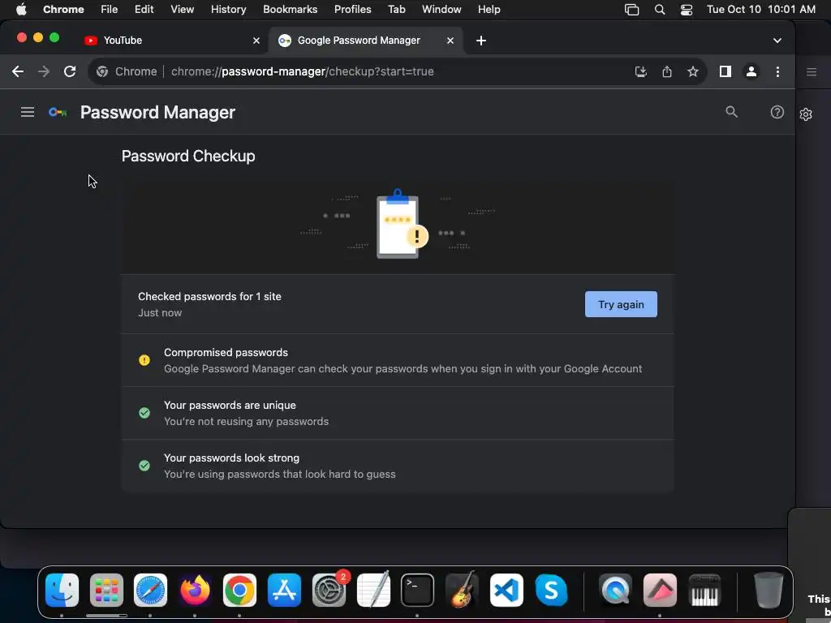This screenshot has width=831, height=623.
Task: Open the Edit menu
Action: click(x=144, y=9)
